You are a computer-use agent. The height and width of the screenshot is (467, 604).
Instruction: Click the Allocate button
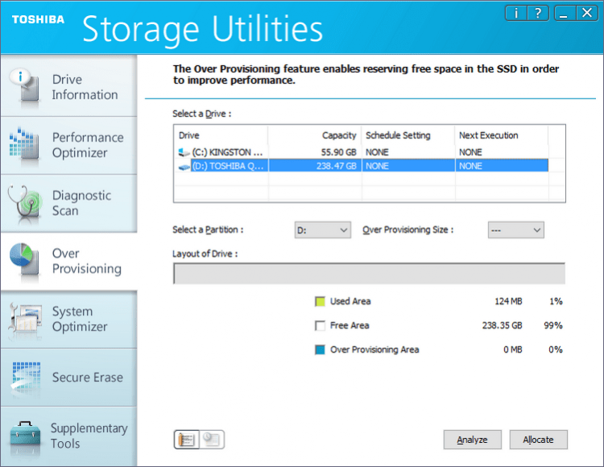tap(538, 440)
